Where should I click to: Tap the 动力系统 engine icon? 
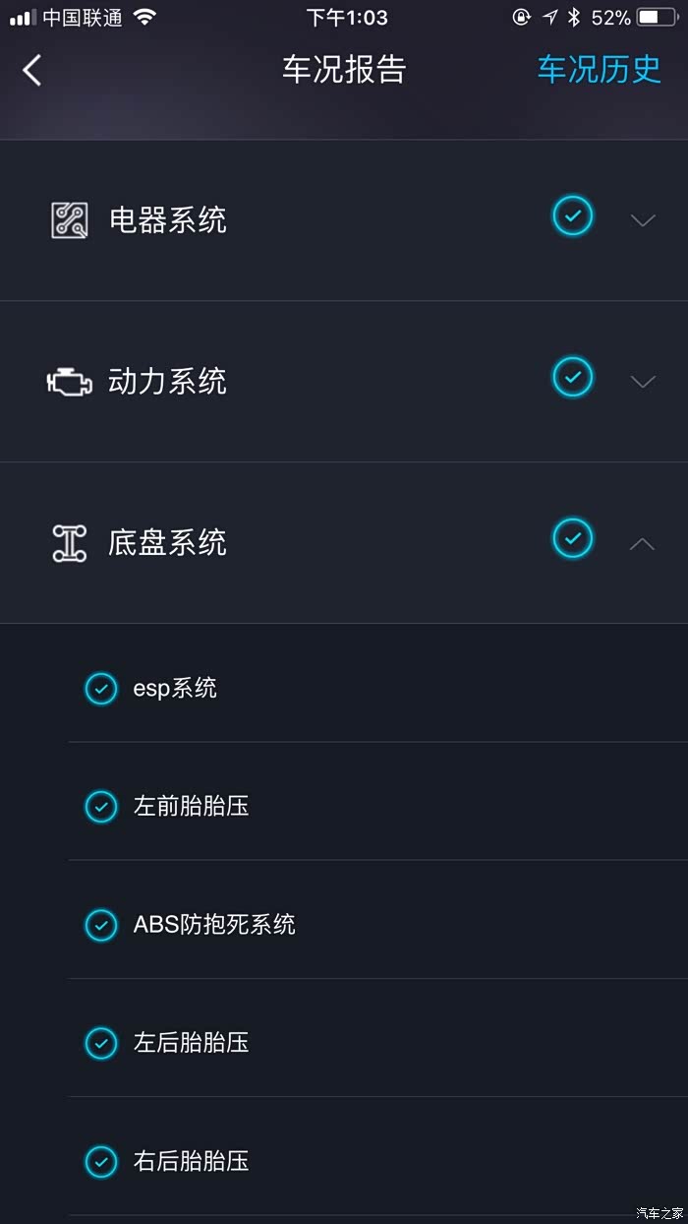(x=69, y=382)
